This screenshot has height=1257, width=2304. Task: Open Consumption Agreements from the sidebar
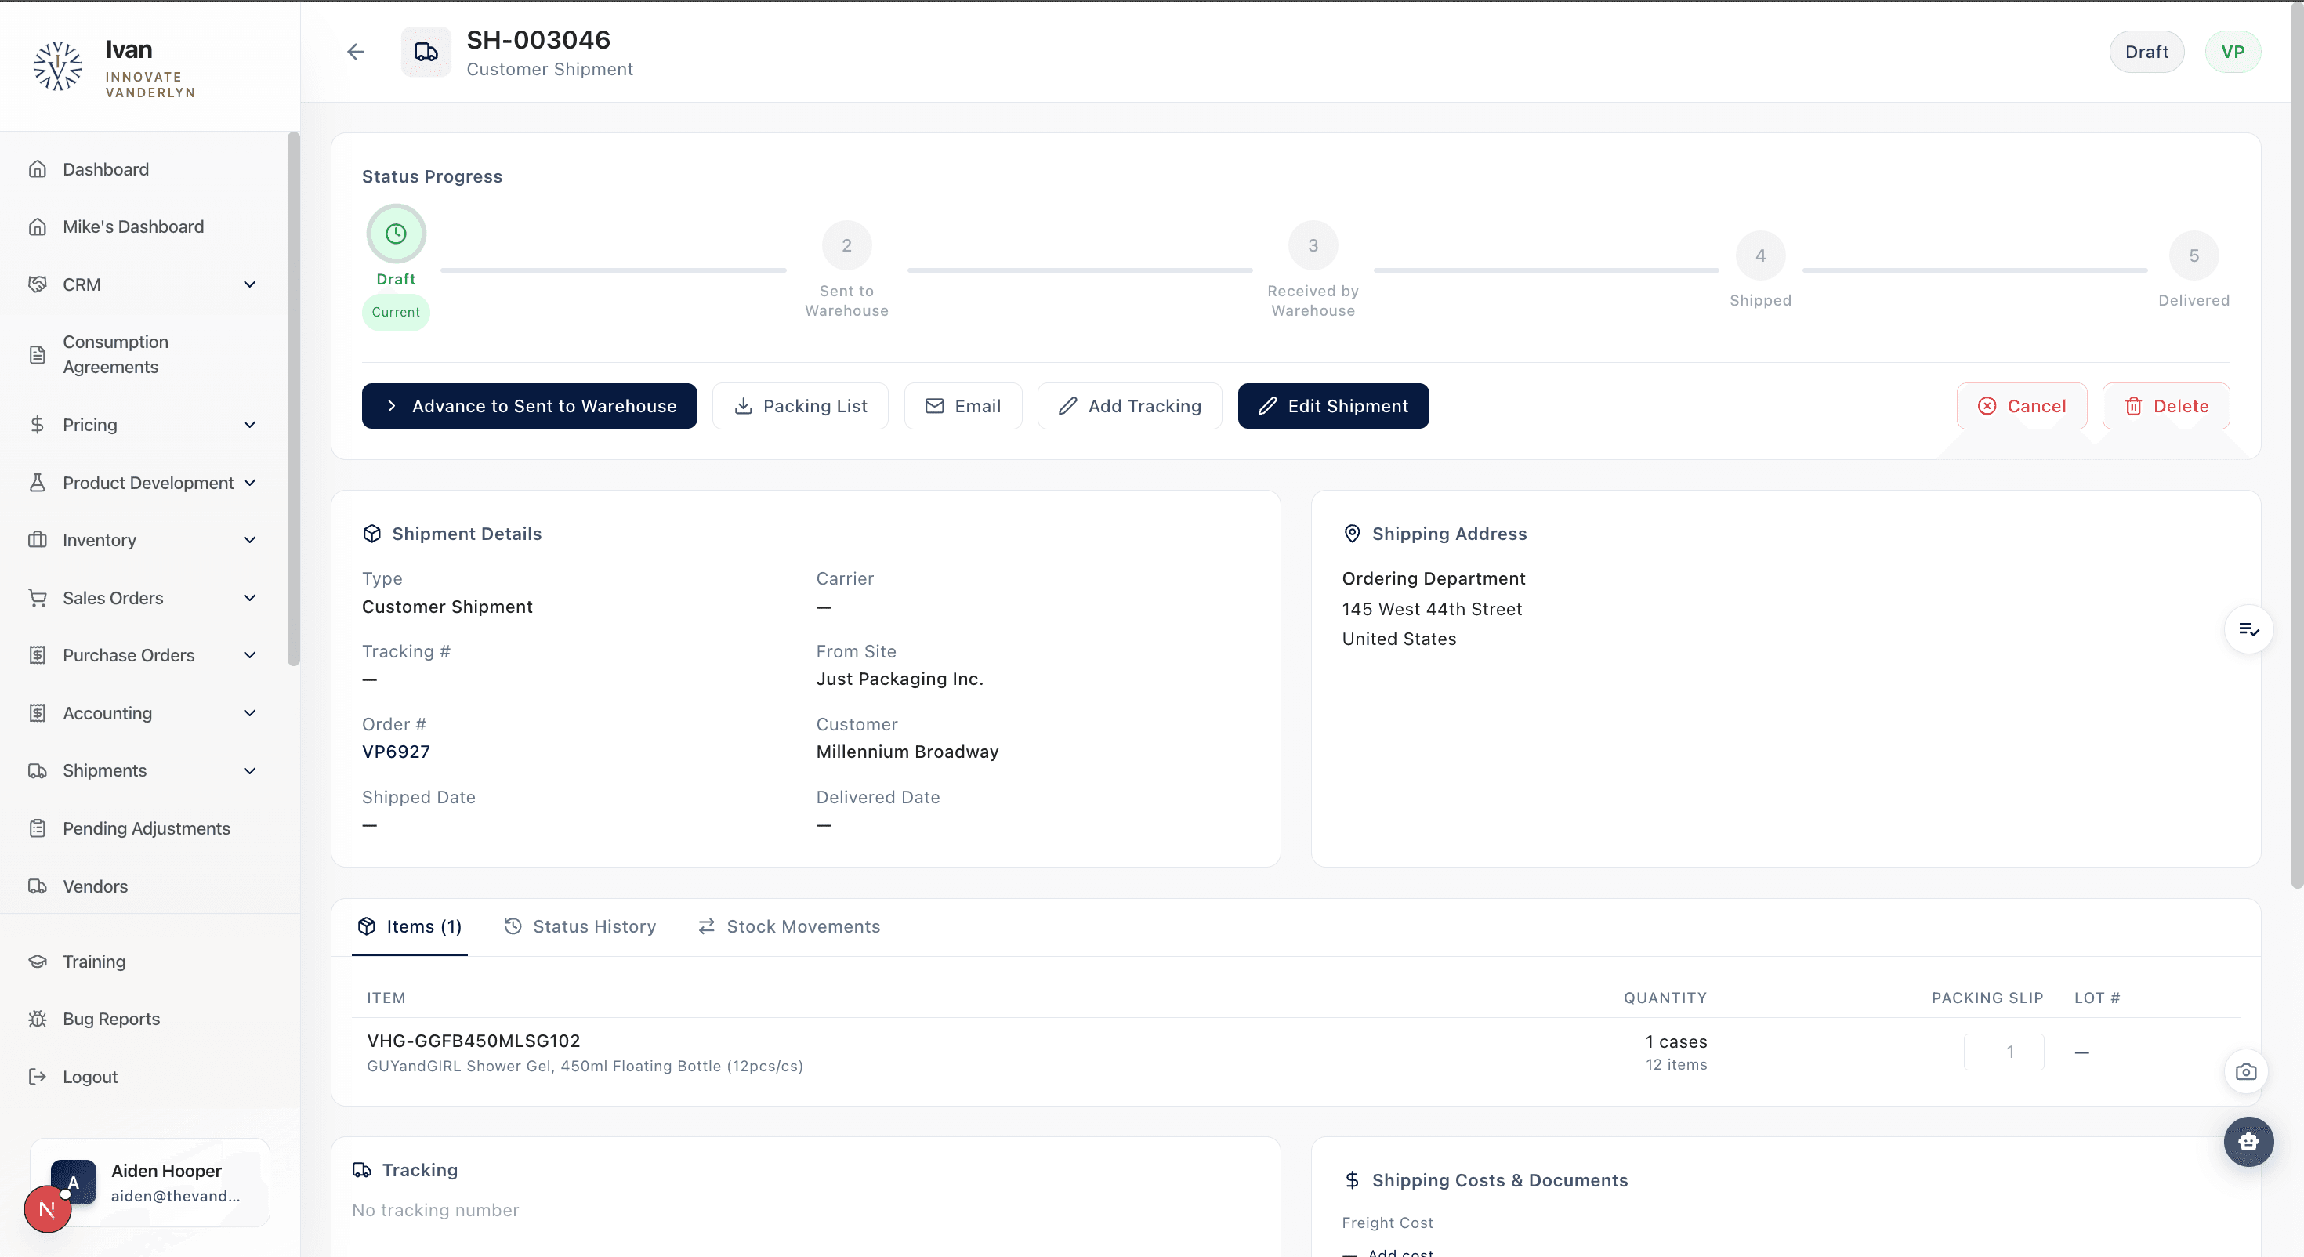[115, 354]
